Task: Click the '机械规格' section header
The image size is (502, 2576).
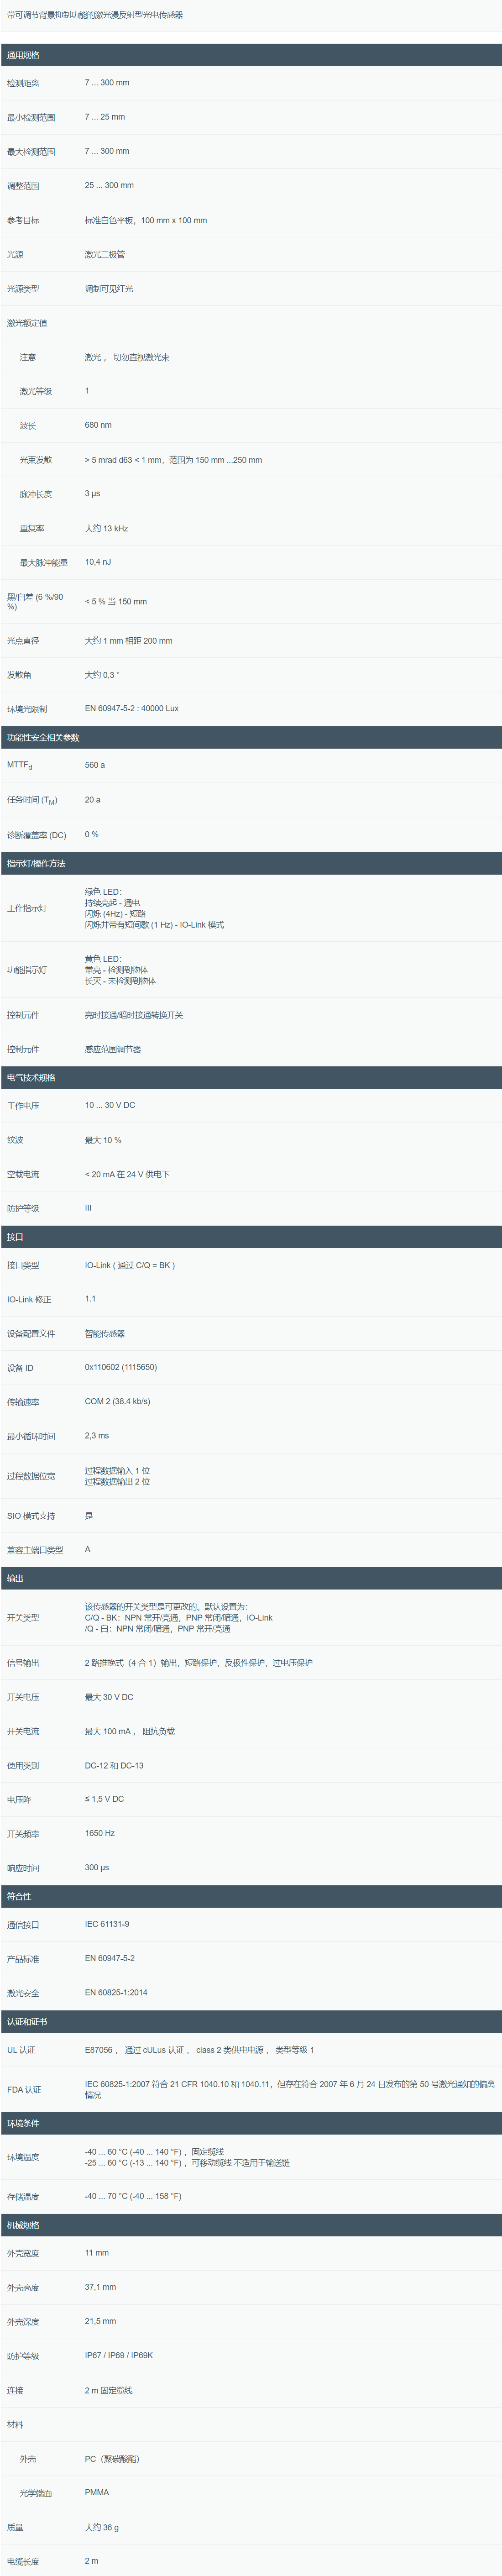Action: point(251,2225)
